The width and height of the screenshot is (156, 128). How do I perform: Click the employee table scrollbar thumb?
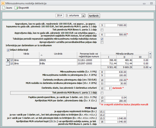click(x=150, y=57)
